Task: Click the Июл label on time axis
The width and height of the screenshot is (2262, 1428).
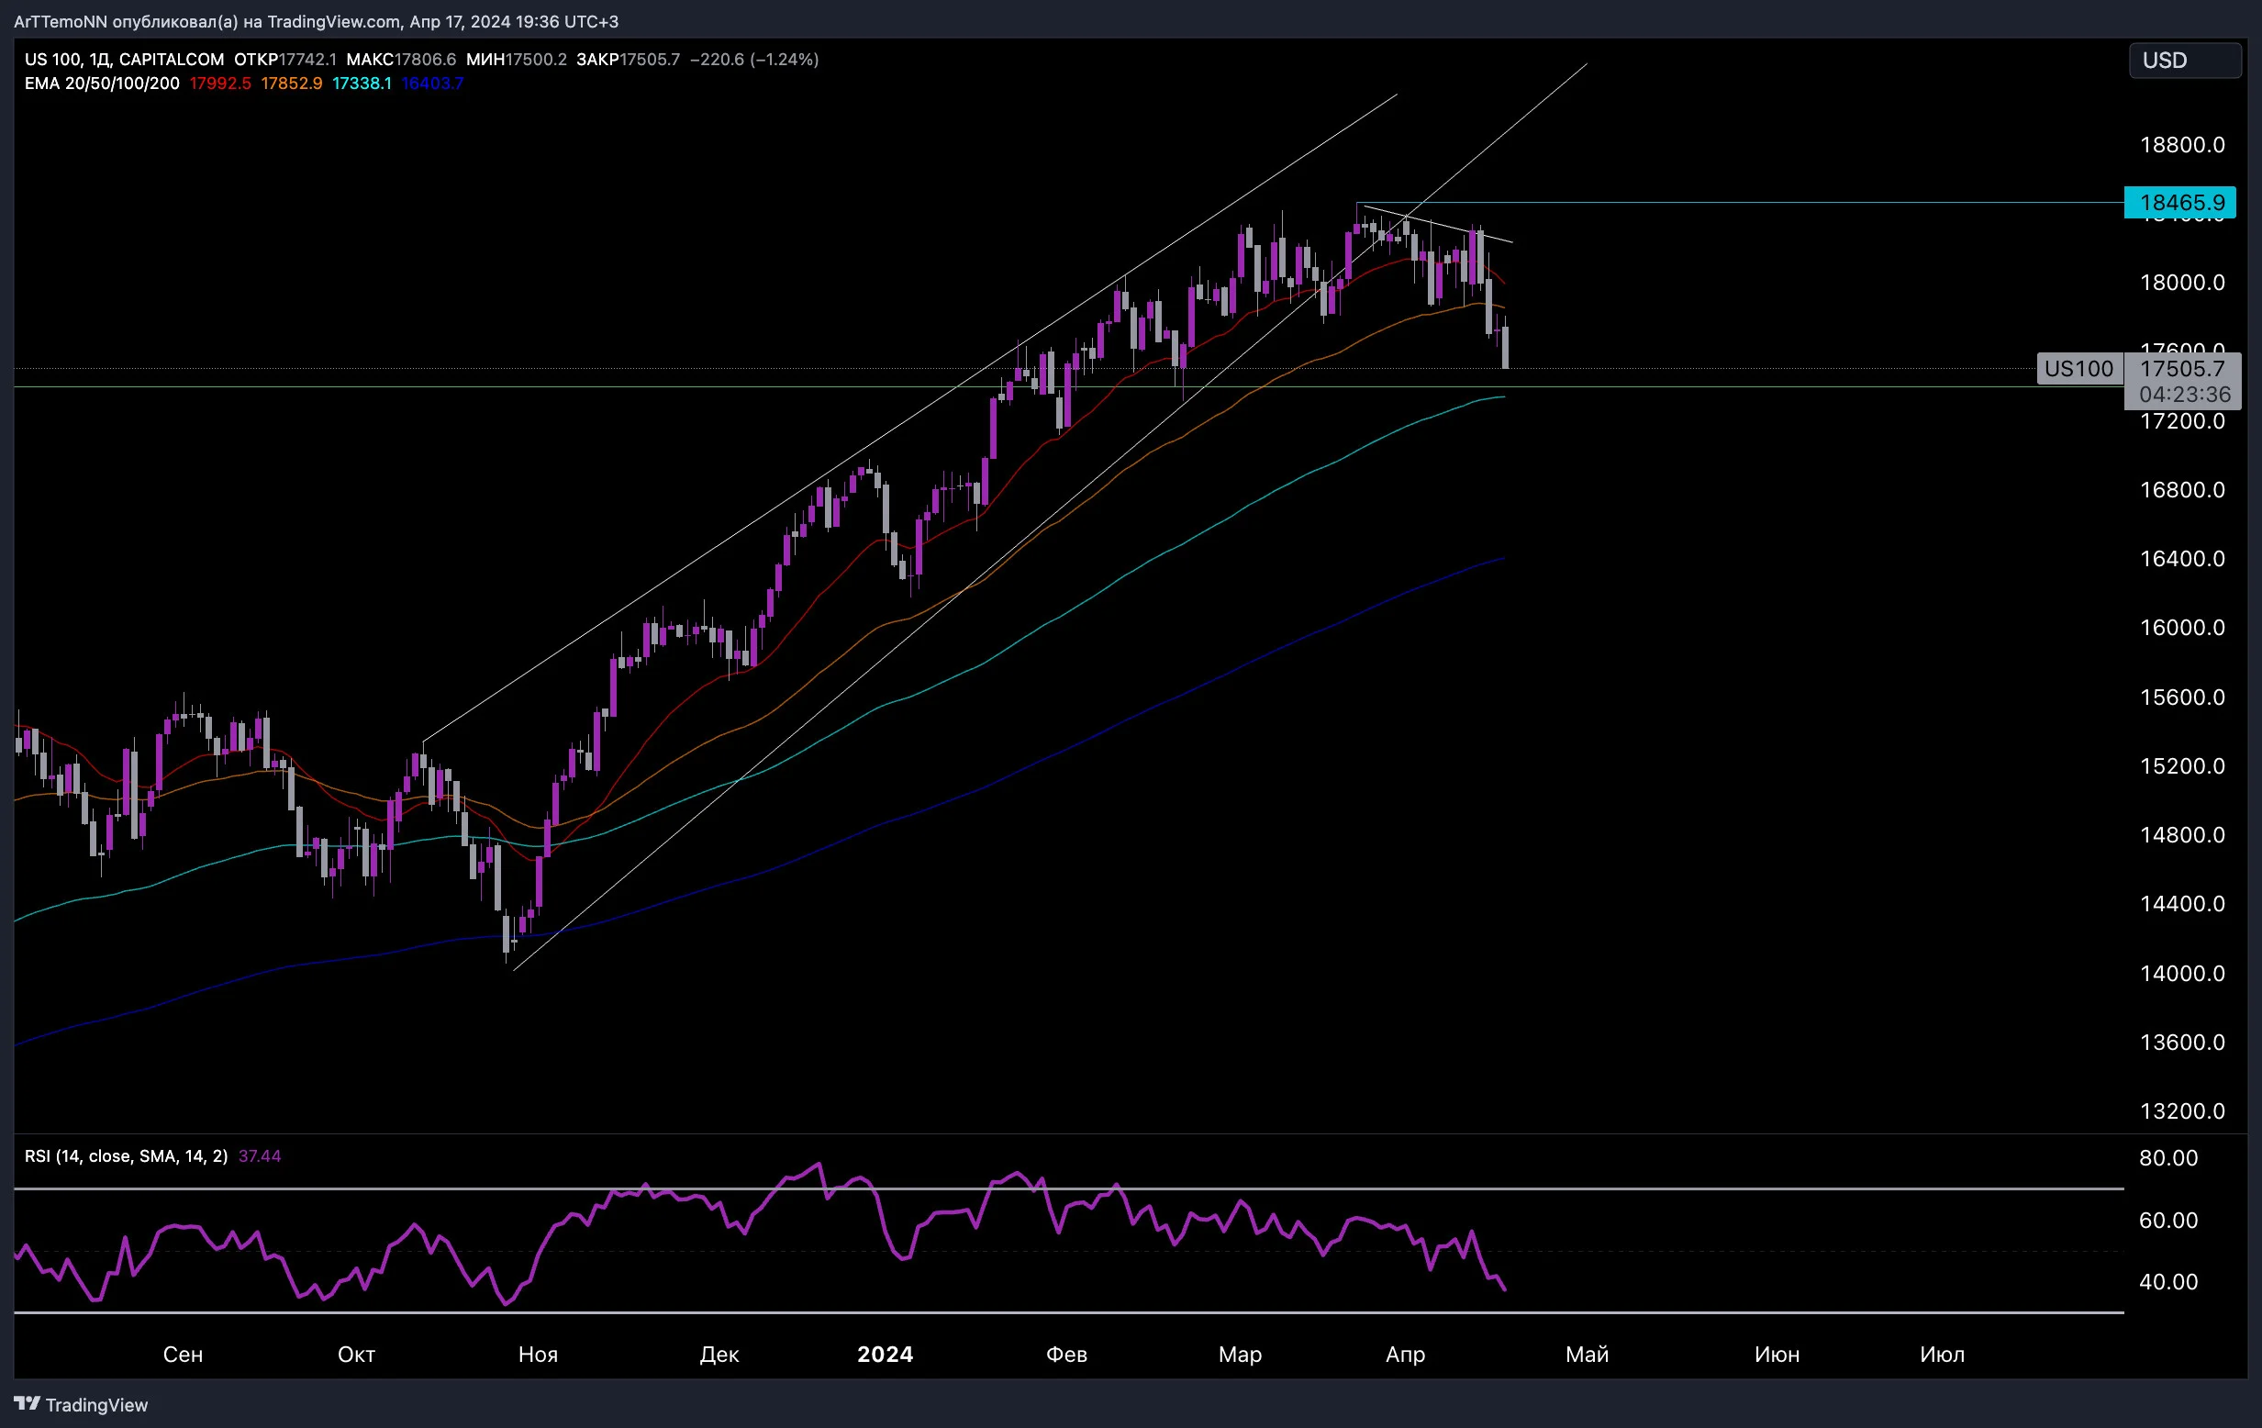Action: point(1943,1355)
